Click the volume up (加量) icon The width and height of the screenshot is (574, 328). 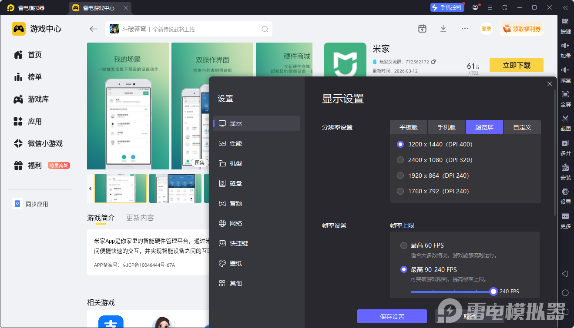click(565, 46)
